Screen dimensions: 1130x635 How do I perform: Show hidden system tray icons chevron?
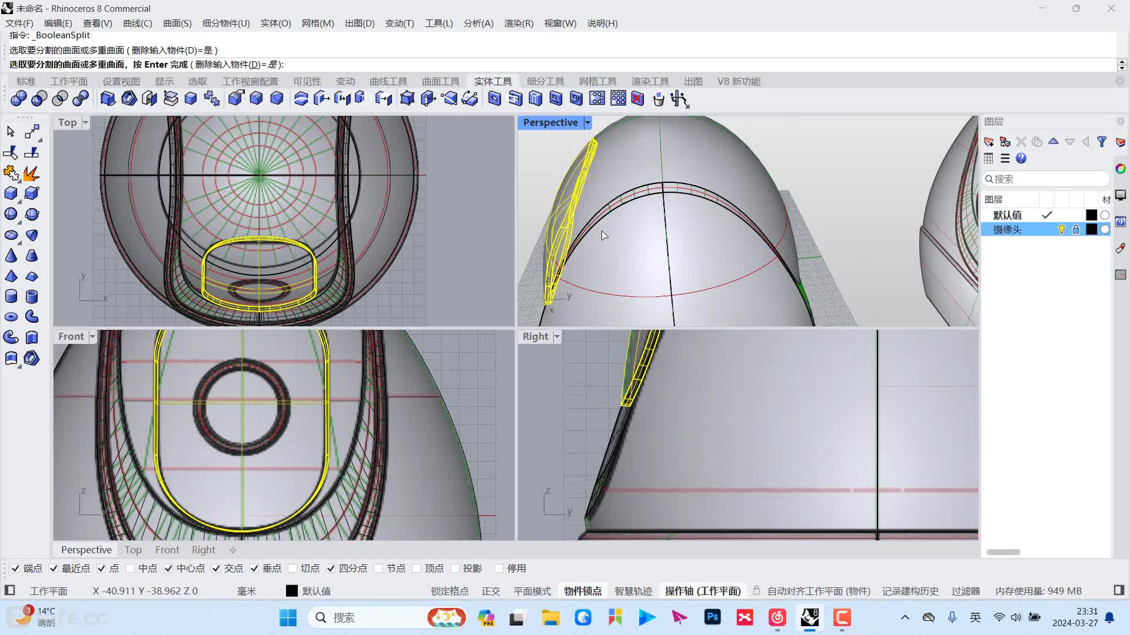(x=905, y=617)
